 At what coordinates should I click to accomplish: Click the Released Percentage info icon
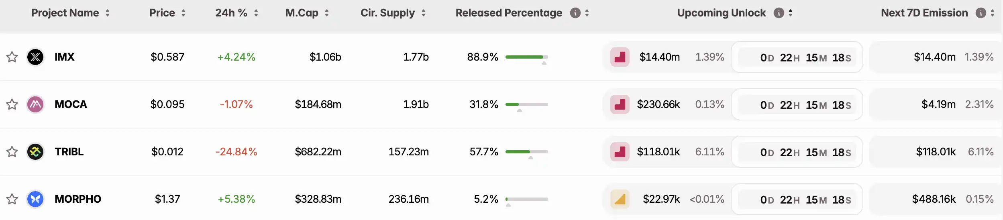tap(575, 13)
